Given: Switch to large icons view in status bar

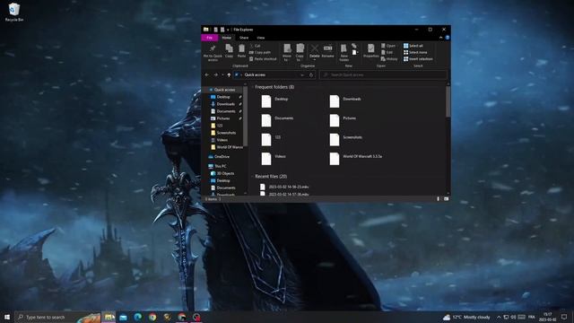Looking at the screenshot, I should (x=446, y=199).
